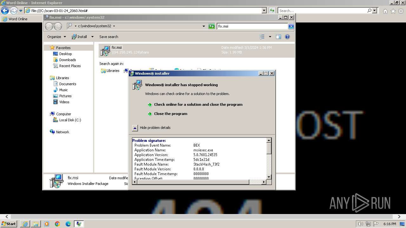Go back in Internet Explorer
The height and width of the screenshot is (228, 406).
(x=5, y=10)
